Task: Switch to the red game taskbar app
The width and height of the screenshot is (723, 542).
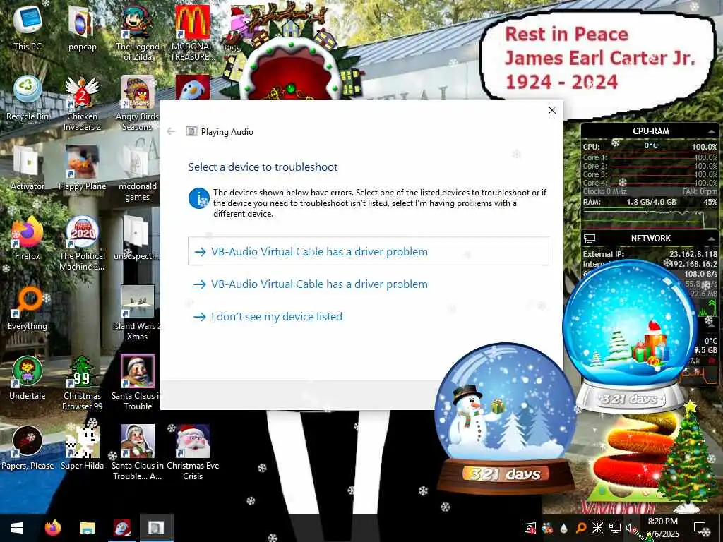Action: point(121,528)
